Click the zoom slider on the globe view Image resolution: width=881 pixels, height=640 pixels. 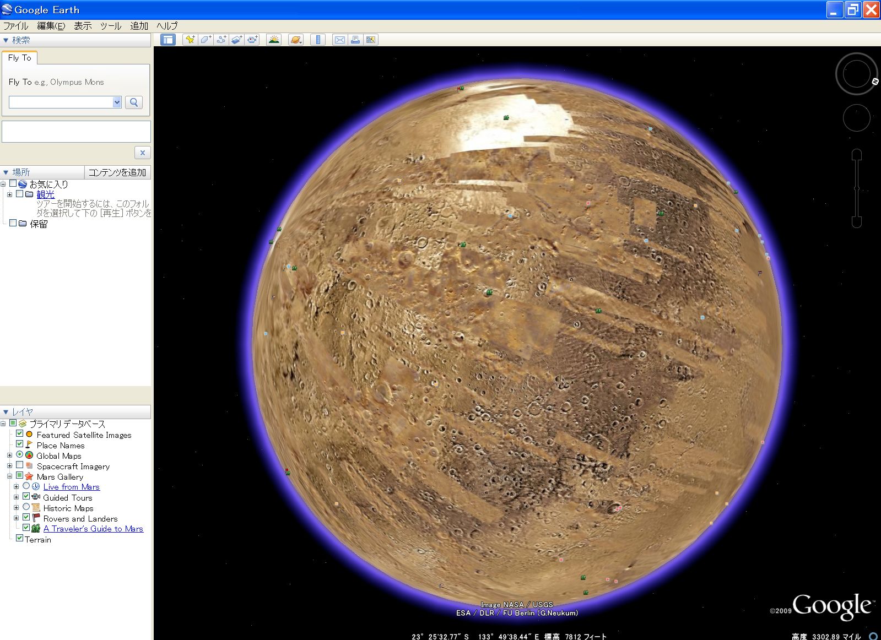[x=857, y=188]
